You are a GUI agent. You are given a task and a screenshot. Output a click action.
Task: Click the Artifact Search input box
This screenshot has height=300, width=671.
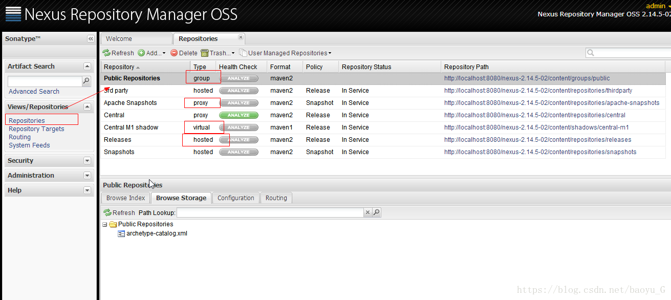pos(45,81)
